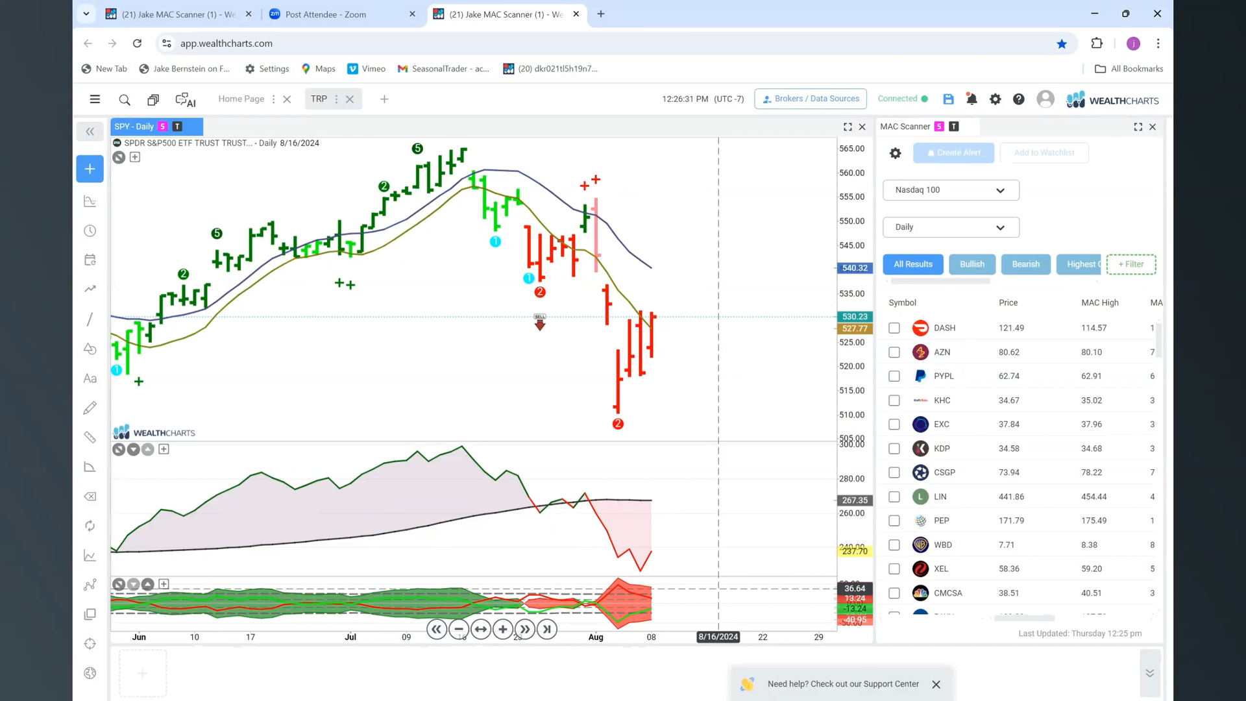Image resolution: width=1246 pixels, height=701 pixels.
Task: Bookmark this page with the star icon
Action: (1062, 43)
